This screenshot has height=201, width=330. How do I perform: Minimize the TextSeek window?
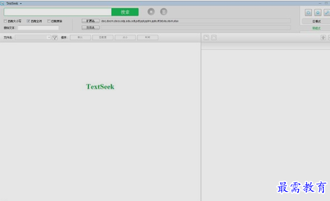click(320, 3)
